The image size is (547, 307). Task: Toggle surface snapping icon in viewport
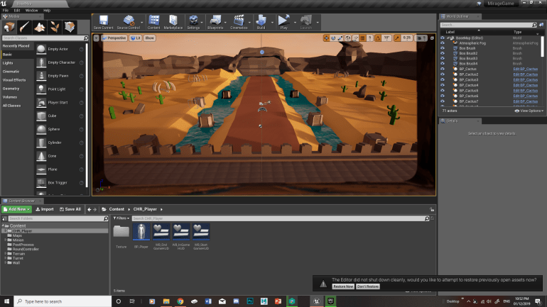[x=355, y=38]
